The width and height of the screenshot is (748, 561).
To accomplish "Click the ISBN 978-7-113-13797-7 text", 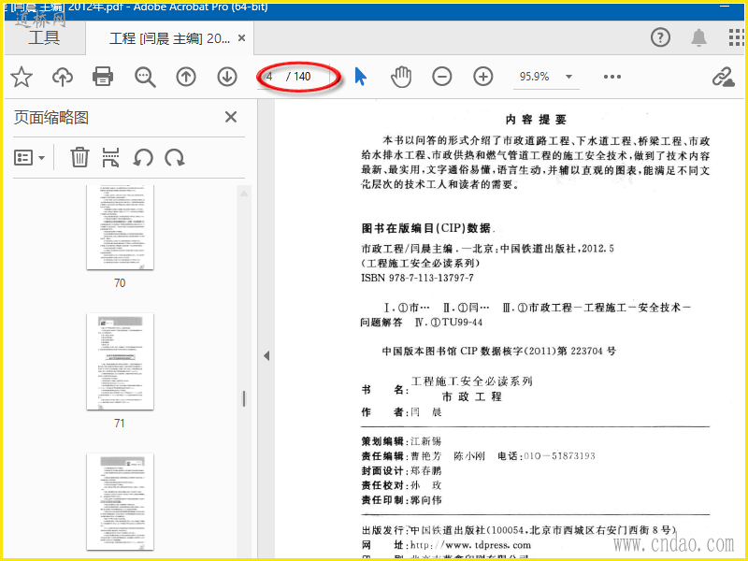I will click(x=417, y=278).
